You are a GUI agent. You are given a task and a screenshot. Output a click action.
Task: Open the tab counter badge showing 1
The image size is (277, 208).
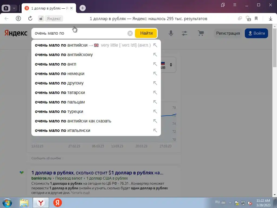[6, 8]
